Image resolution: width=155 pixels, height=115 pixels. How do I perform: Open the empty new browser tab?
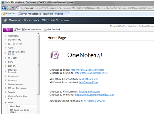[x=72, y=14]
